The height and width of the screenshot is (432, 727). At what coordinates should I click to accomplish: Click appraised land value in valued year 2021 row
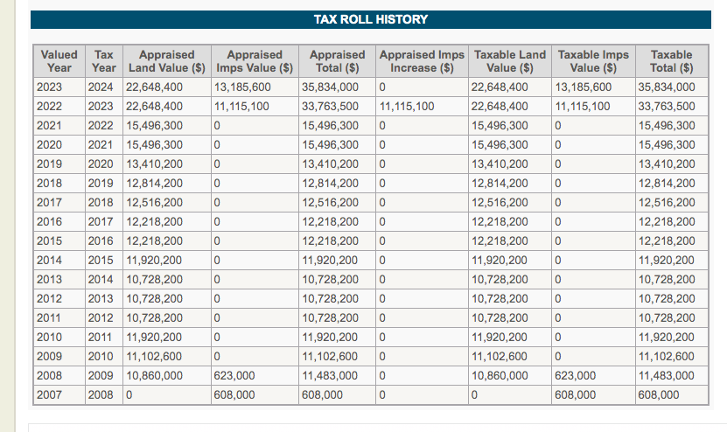click(x=167, y=126)
